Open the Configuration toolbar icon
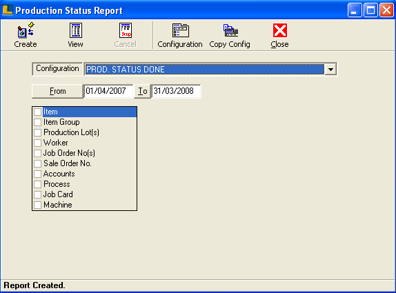 [180, 30]
